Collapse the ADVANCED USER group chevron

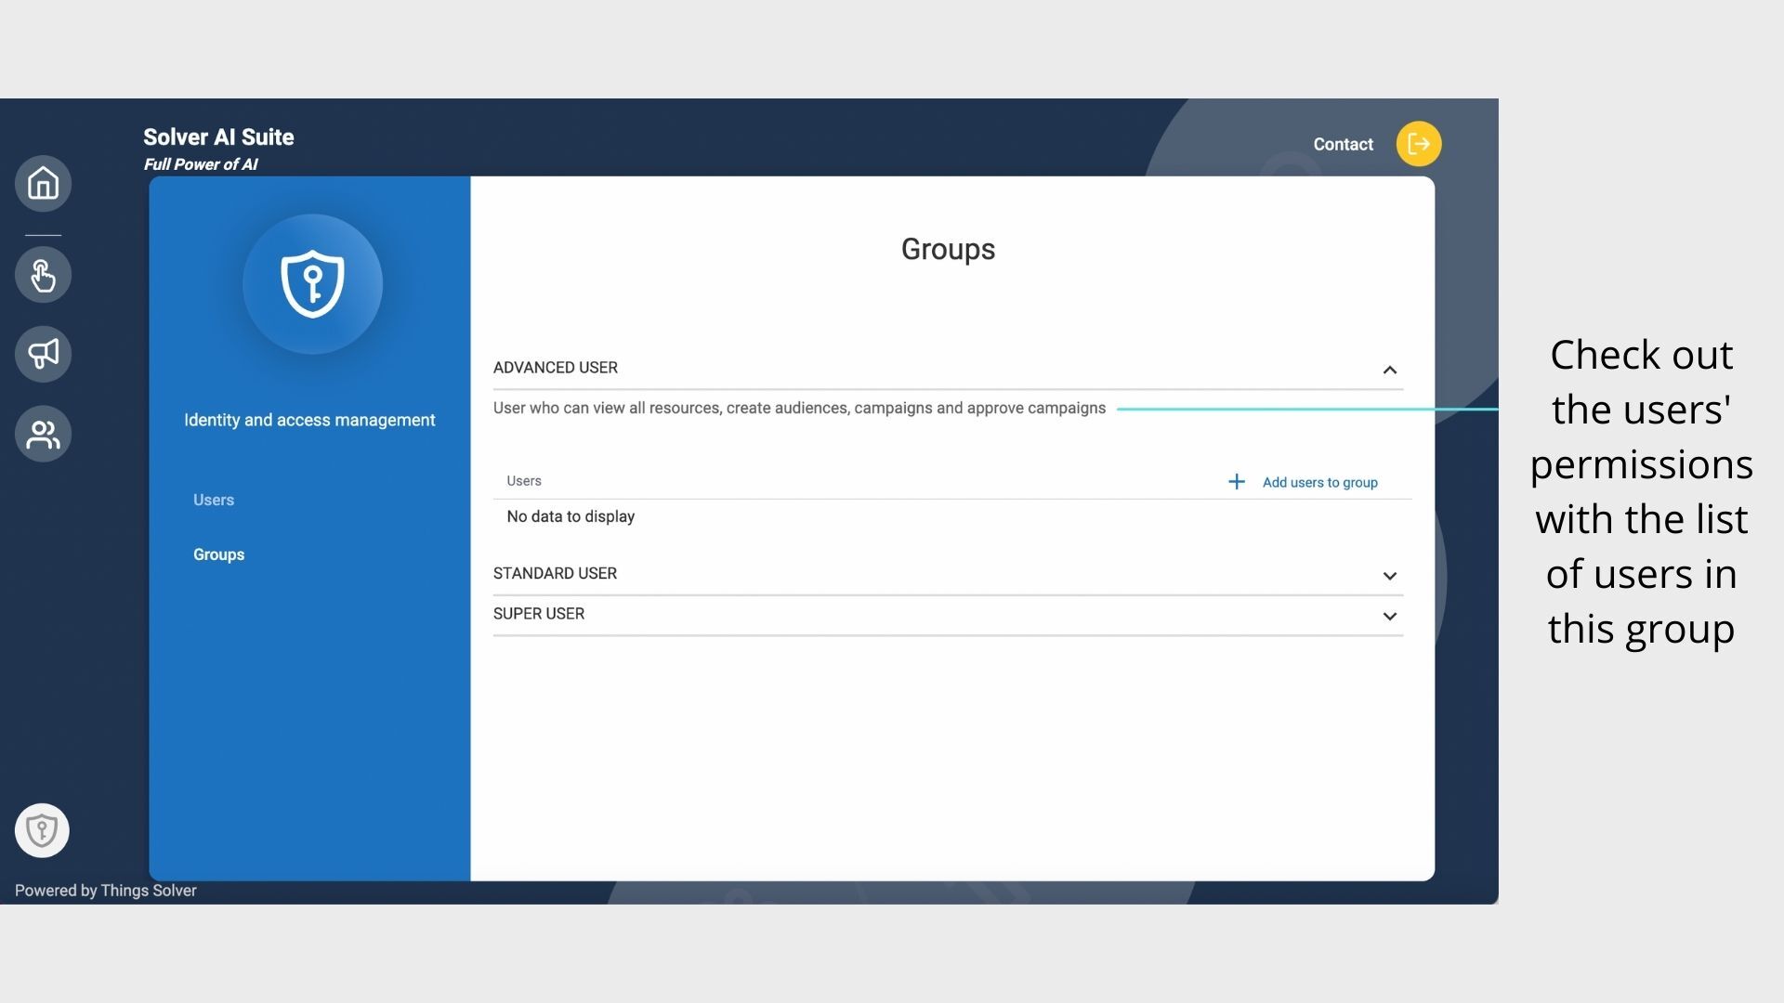click(x=1390, y=370)
